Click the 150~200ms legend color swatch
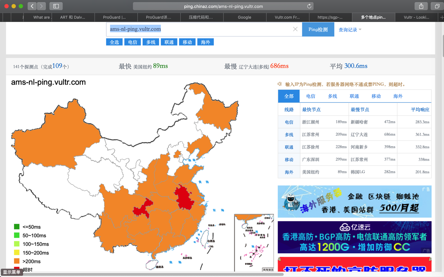The width and height of the screenshot is (444, 277). (16, 252)
